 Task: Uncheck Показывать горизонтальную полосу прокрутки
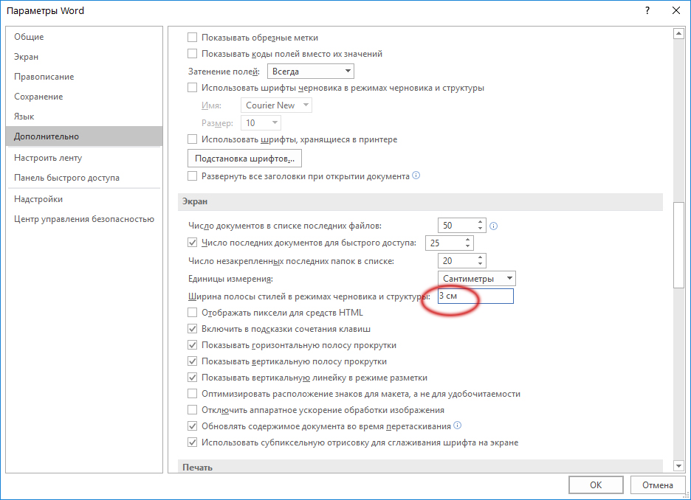(192, 345)
